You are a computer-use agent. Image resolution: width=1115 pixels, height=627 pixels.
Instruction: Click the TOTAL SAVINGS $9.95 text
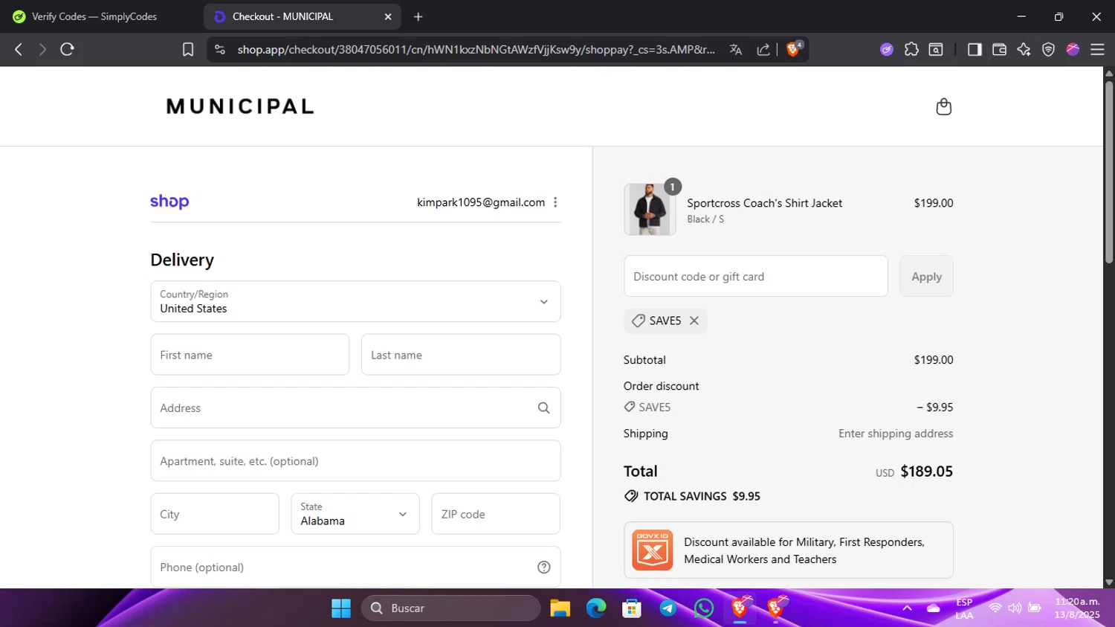[x=702, y=496]
